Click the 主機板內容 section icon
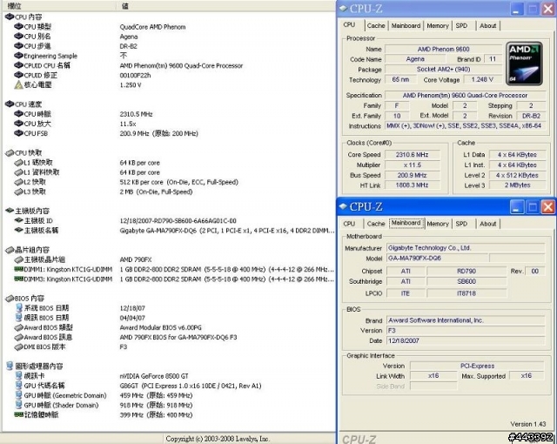Image resolution: width=557 pixels, height=444 pixels. point(10,211)
